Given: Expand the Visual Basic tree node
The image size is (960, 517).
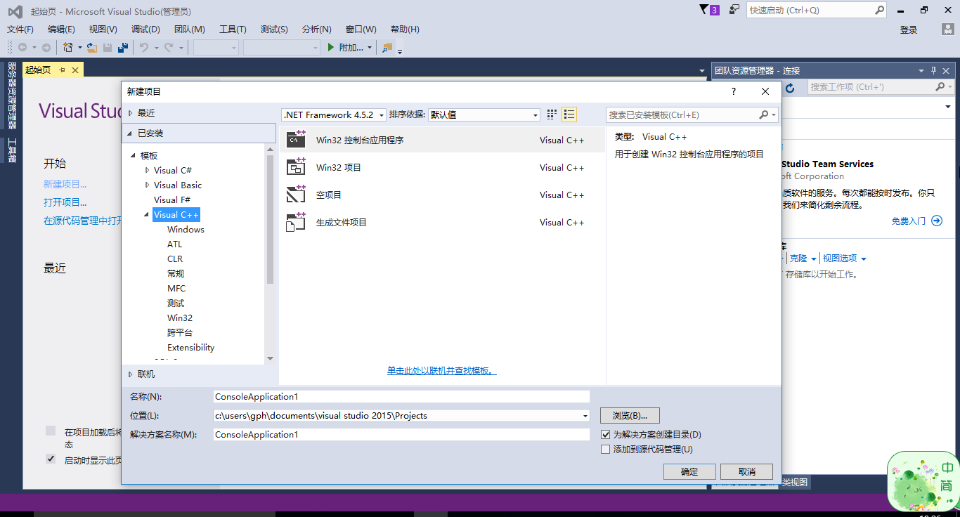Looking at the screenshot, I should pos(147,185).
